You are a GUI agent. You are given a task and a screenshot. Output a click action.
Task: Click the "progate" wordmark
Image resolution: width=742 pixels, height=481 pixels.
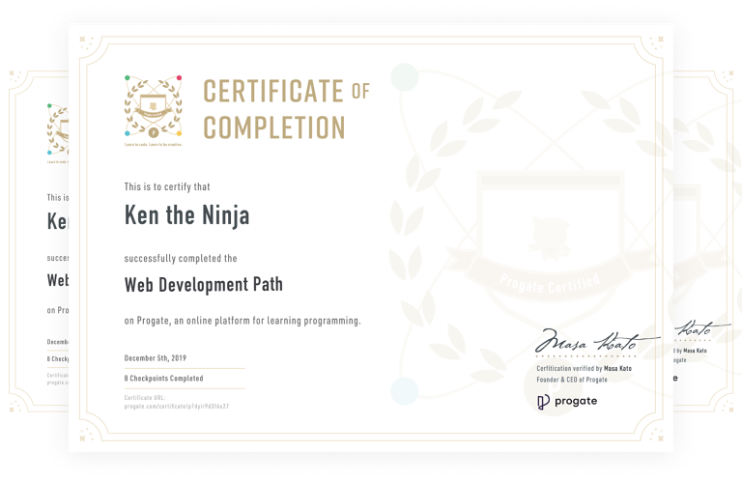(x=576, y=401)
